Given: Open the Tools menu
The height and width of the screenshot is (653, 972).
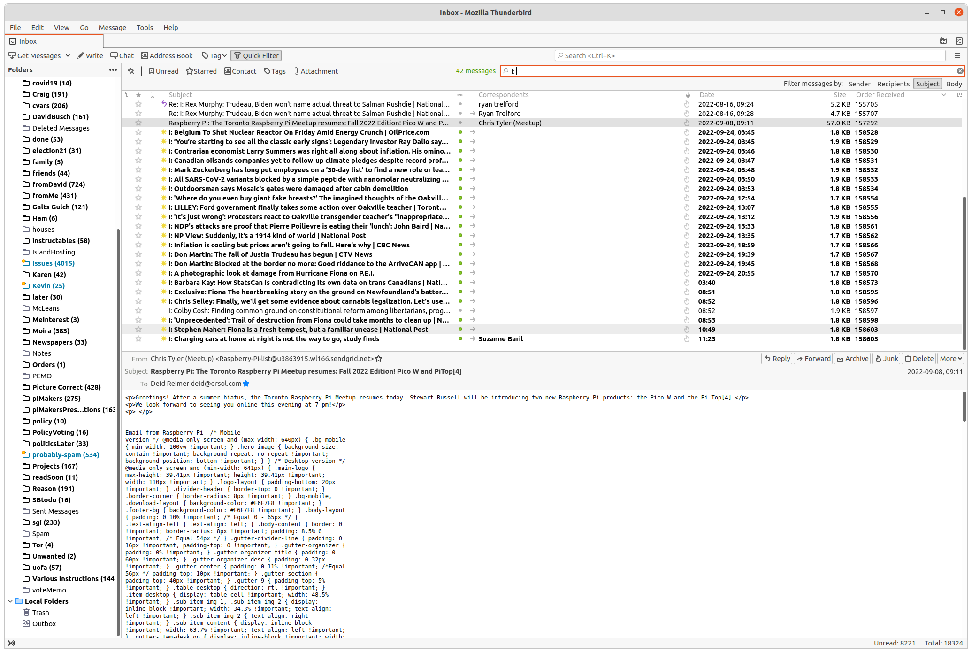Looking at the screenshot, I should coord(145,28).
